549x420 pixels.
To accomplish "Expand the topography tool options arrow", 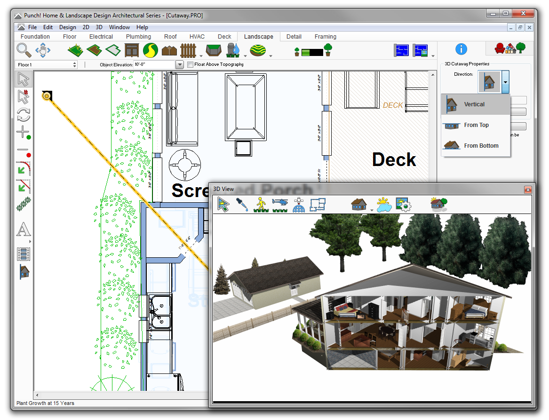I will (x=271, y=55).
